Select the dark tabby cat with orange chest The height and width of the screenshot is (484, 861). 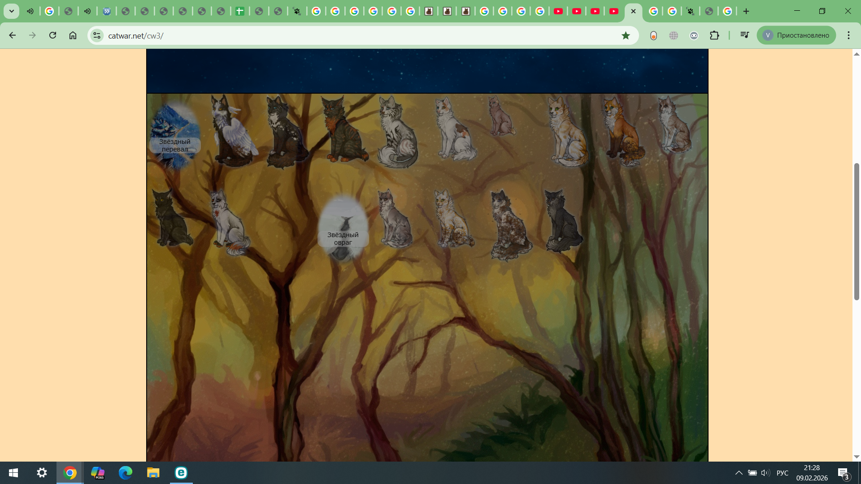coord(343,131)
